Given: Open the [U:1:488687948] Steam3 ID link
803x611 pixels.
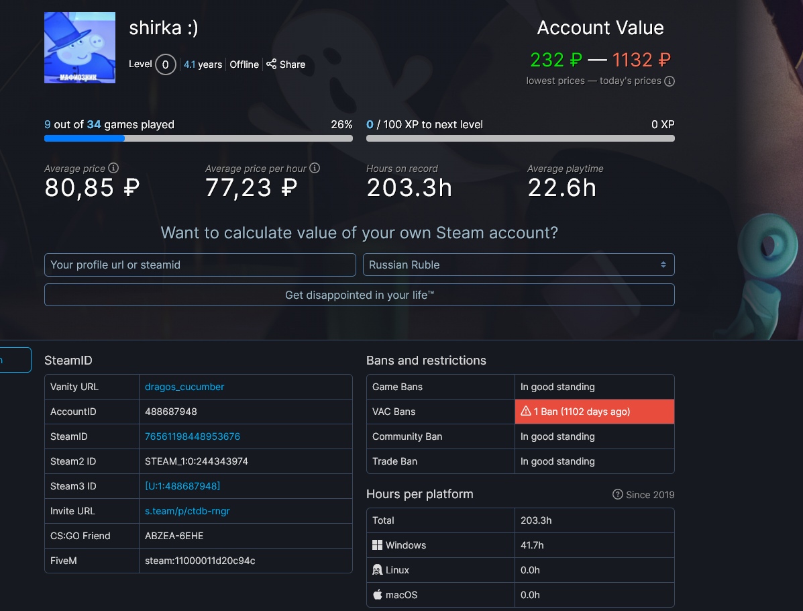Looking at the screenshot, I should [x=182, y=486].
